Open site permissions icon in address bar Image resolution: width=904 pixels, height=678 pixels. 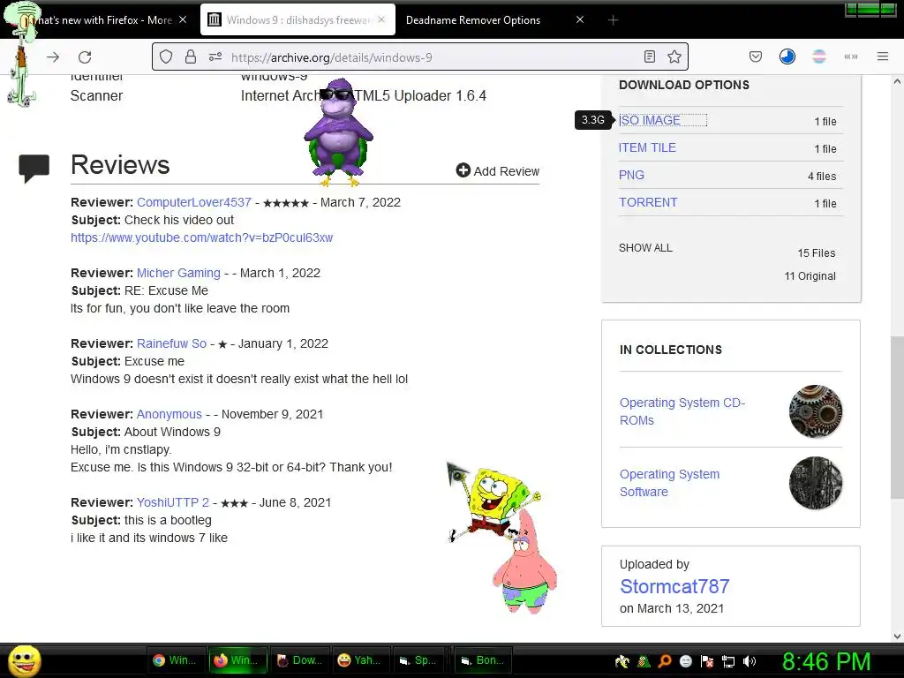click(215, 56)
